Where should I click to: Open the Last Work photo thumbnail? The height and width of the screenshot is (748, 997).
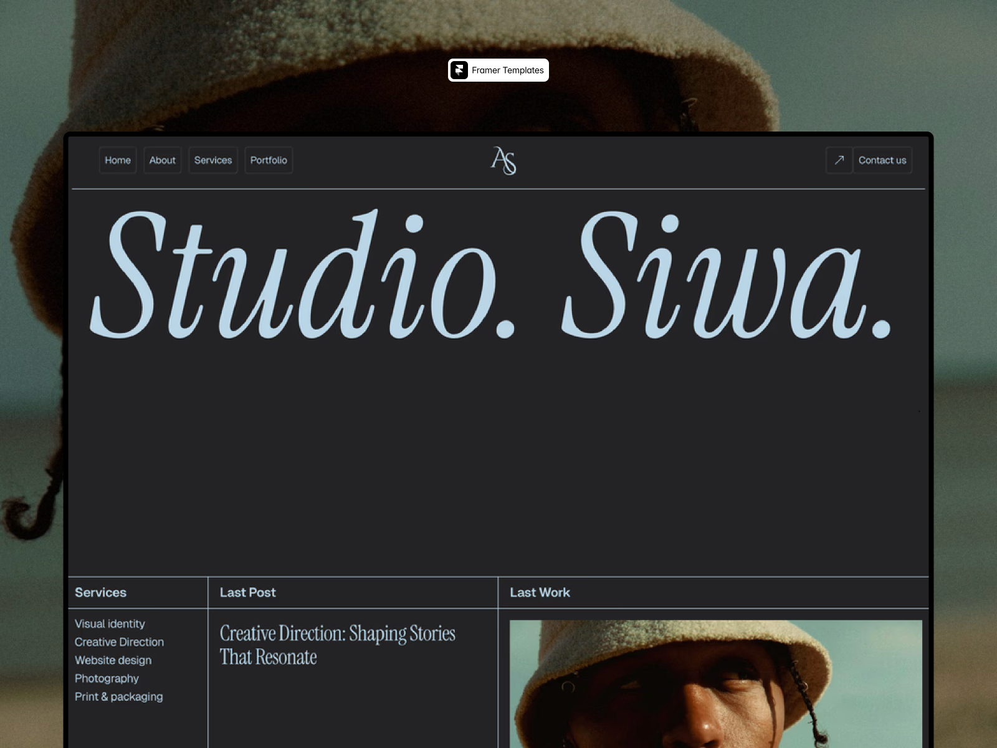coord(715,684)
